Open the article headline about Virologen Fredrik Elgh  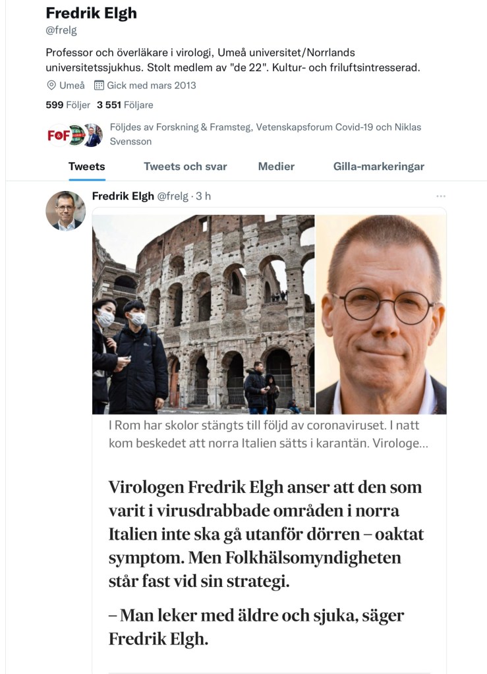(266, 534)
